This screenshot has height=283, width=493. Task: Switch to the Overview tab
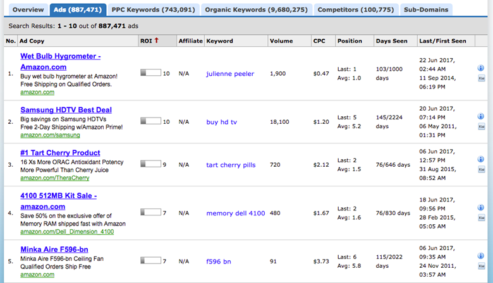click(28, 9)
